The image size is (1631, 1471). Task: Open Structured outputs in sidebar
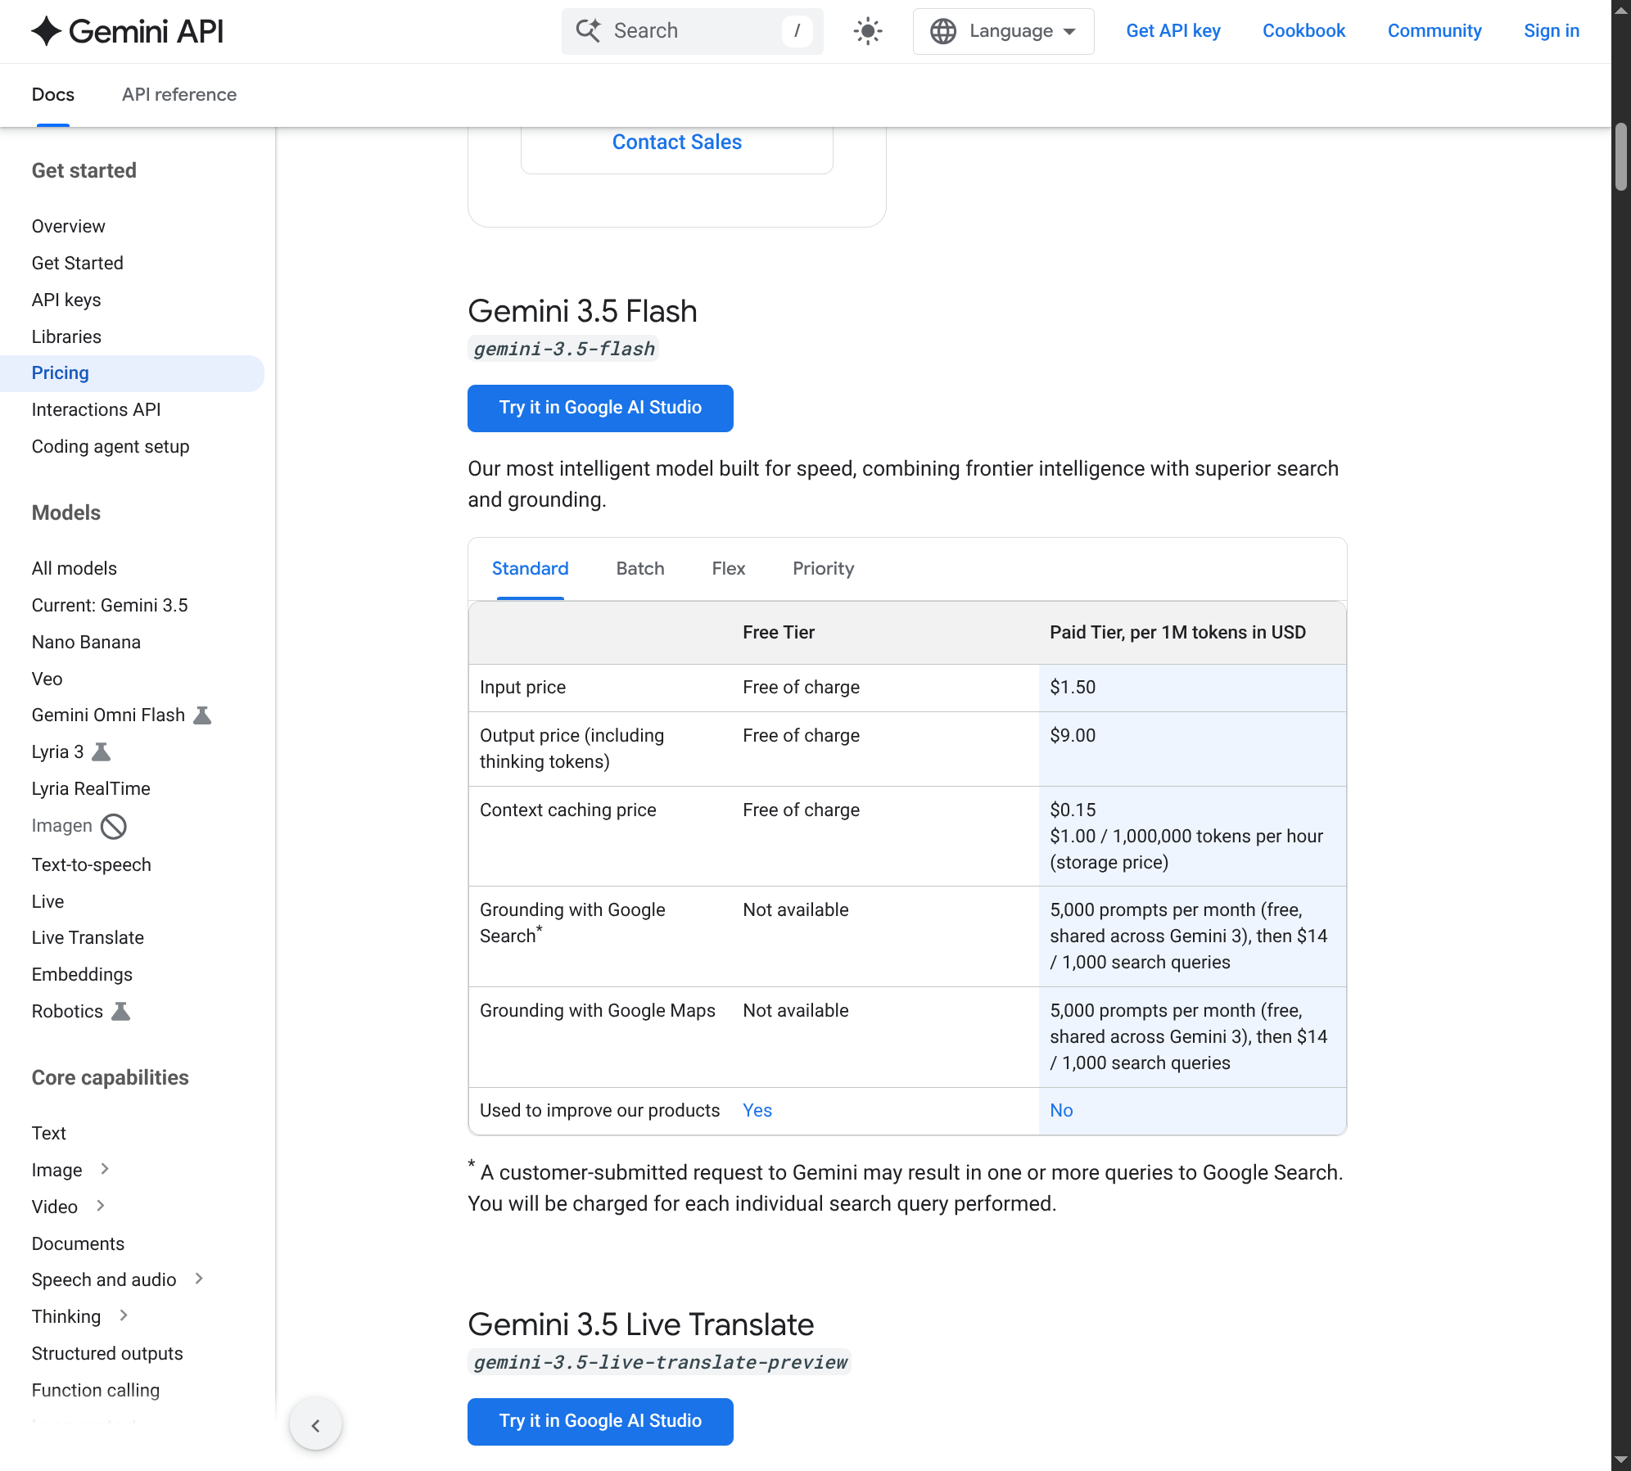(107, 1354)
